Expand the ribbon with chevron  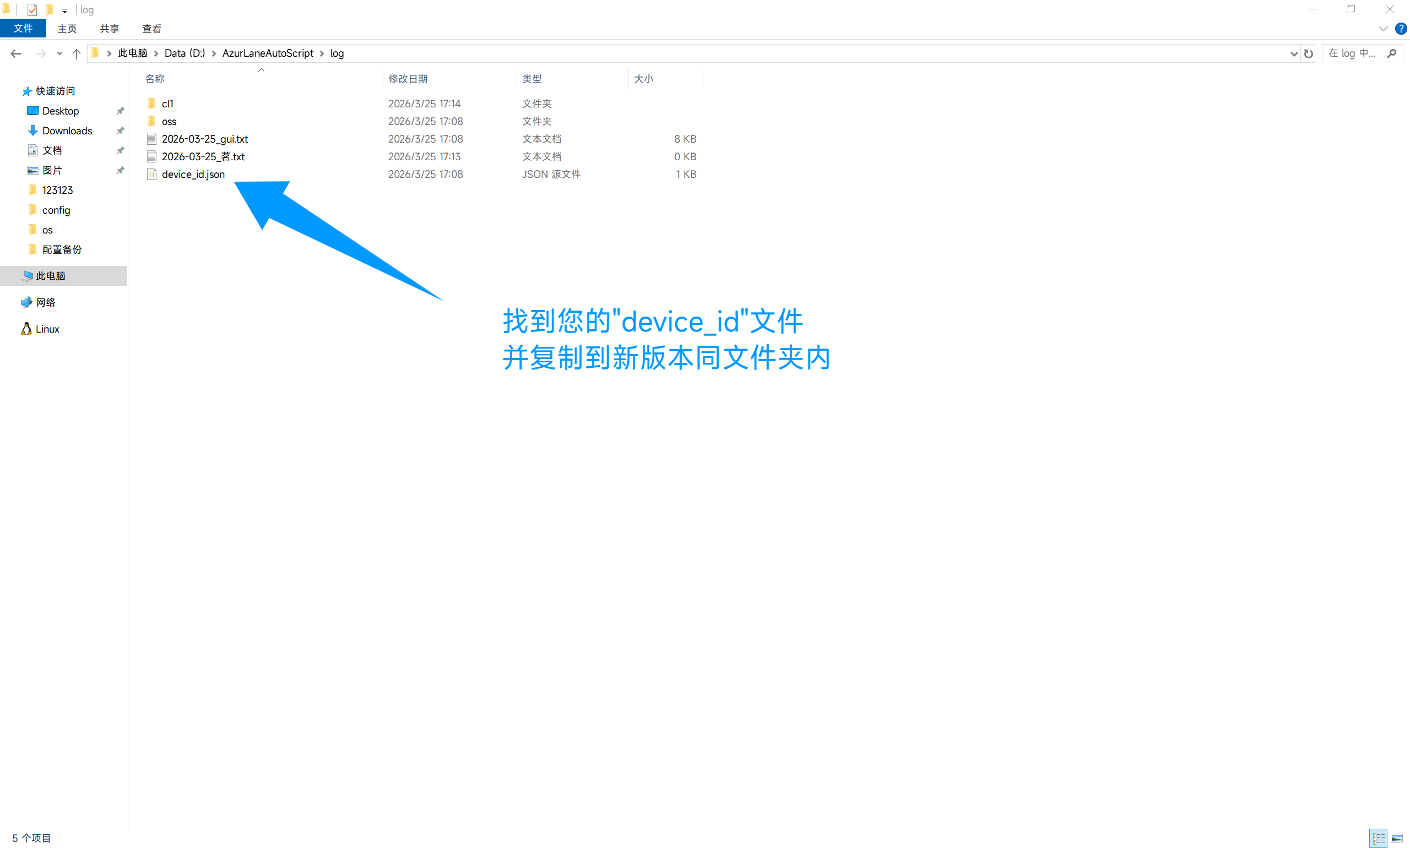(1382, 29)
